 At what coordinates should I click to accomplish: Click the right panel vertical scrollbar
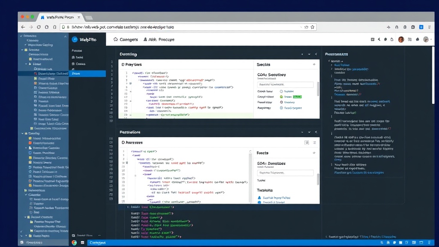click(433, 75)
